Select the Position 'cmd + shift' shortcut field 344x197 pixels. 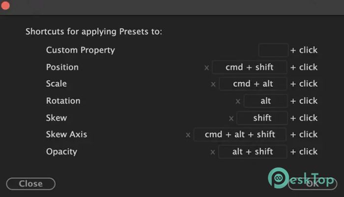tap(250, 67)
